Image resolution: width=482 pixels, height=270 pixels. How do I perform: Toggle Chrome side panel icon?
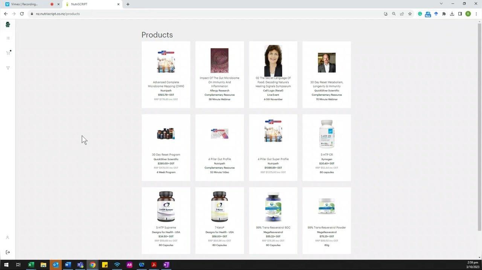[460, 14]
